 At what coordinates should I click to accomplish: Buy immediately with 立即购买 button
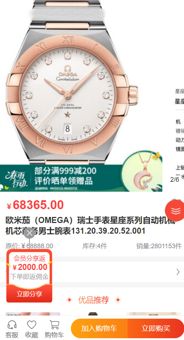pyautogui.click(x=156, y=328)
